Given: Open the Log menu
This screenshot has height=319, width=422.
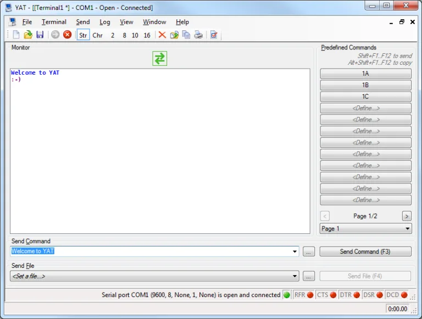Looking at the screenshot, I should coord(105,22).
